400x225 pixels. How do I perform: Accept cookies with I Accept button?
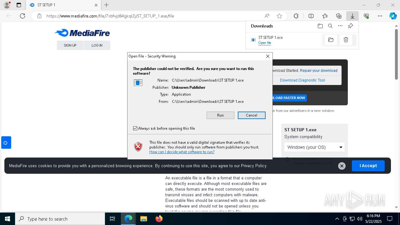click(368, 166)
